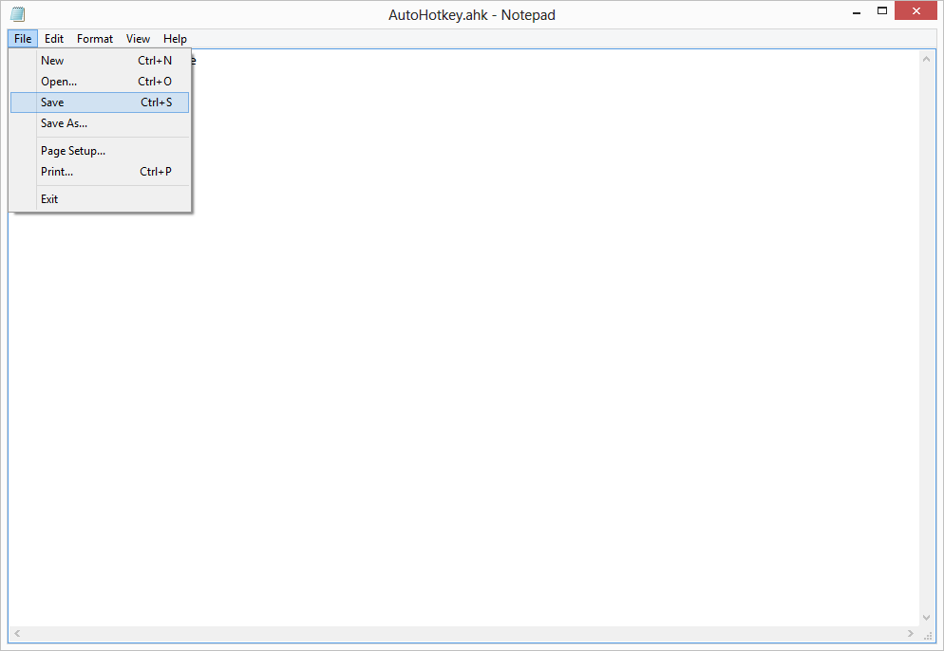Image resolution: width=944 pixels, height=651 pixels.
Task: Open the Help menu
Action: [x=175, y=39]
